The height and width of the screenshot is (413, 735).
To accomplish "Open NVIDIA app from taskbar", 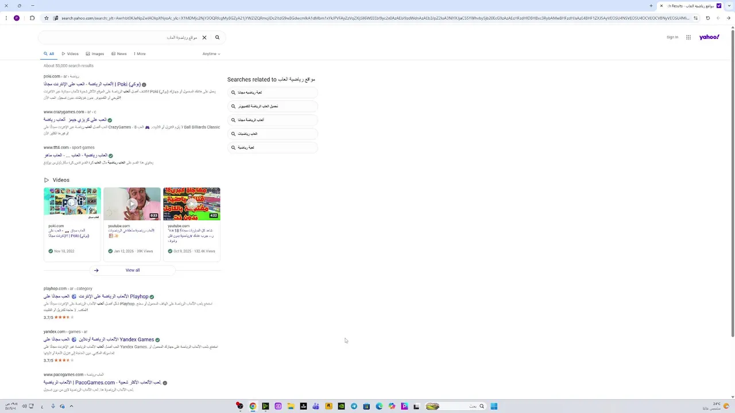I will pos(341,406).
